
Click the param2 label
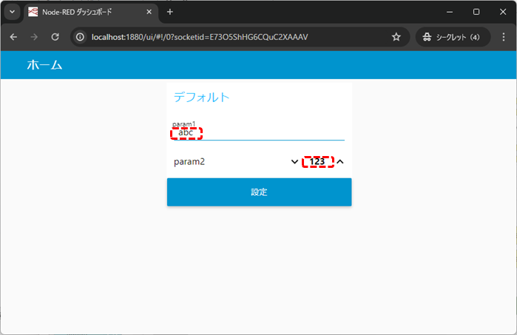[x=189, y=161]
